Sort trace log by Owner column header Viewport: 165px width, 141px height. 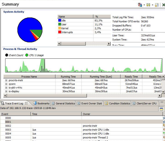(122, 114)
